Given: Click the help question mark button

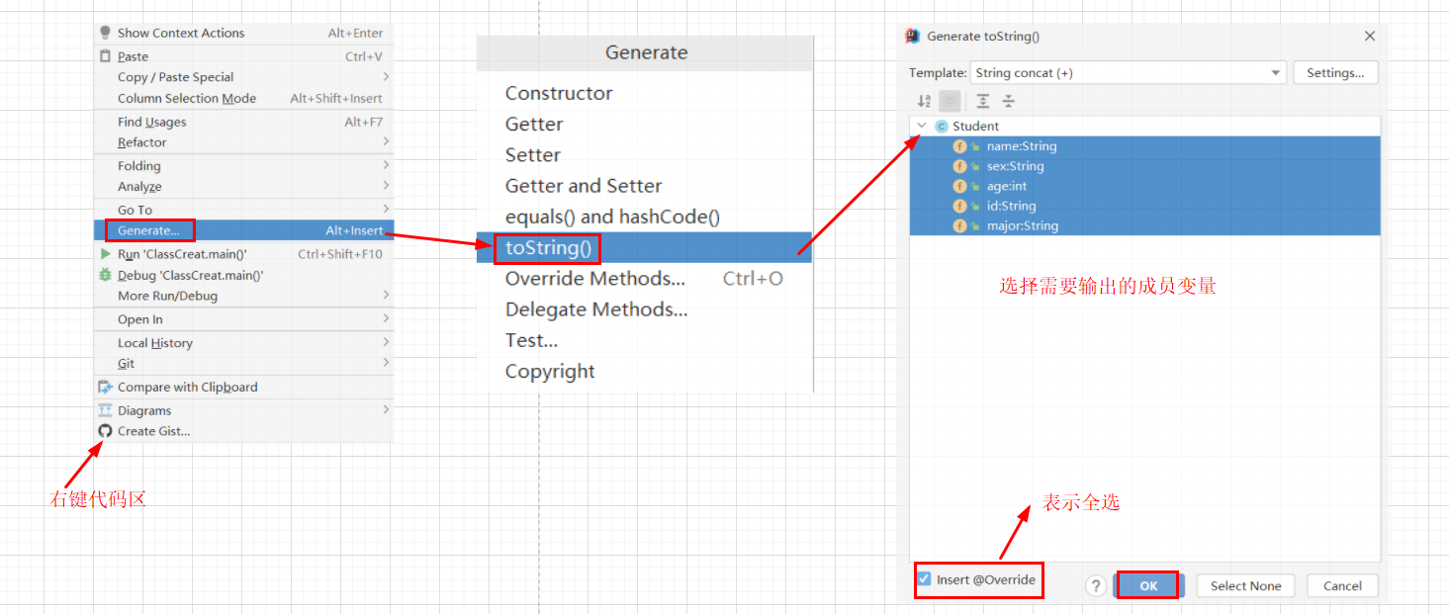Looking at the screenshot, I should click(1096, 585).
